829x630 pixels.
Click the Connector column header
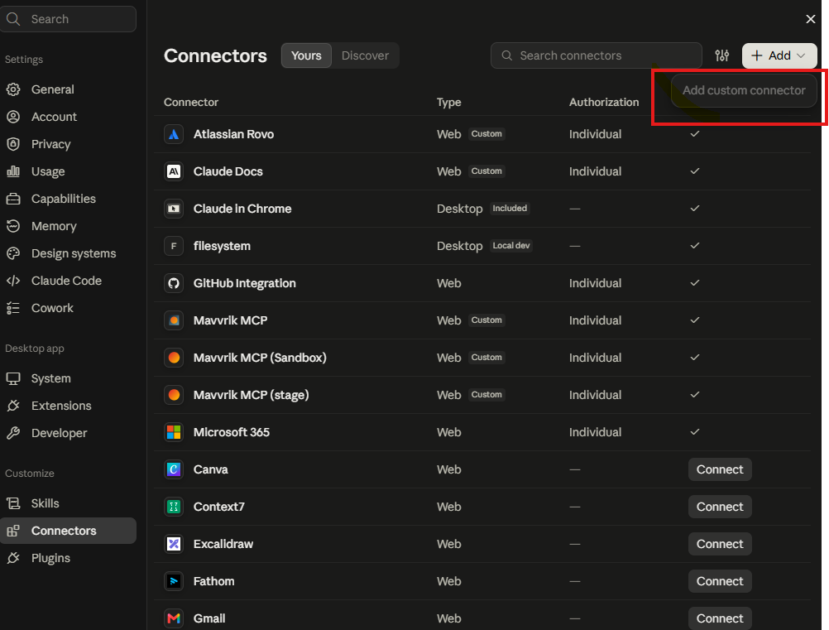[x=191, y=102]
